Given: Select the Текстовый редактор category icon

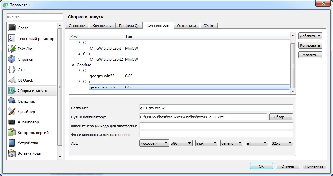Looking at the screenshot, I should click(12, 39).
